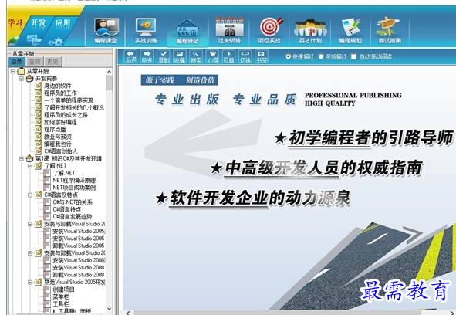Image resolution: width=456 pixels, height=315 pixels.
Task: Open 实战训练 module icon
Action: coord(146,31)
